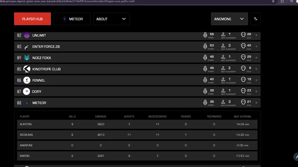Click the best placement icon in Kinotrope Club row
The width and height of the screenshot is (298, 167).
coord(223,68)
